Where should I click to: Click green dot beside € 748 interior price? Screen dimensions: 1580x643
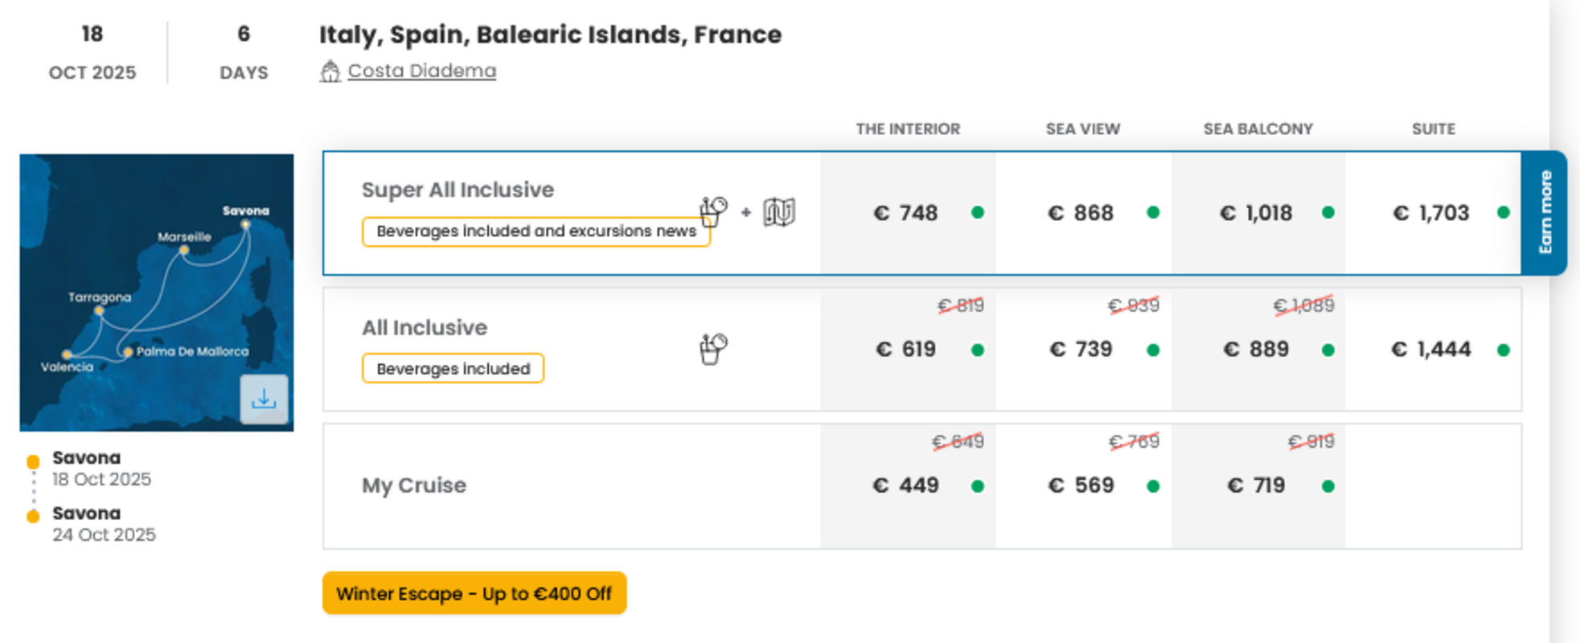click(x=978, y=212)
